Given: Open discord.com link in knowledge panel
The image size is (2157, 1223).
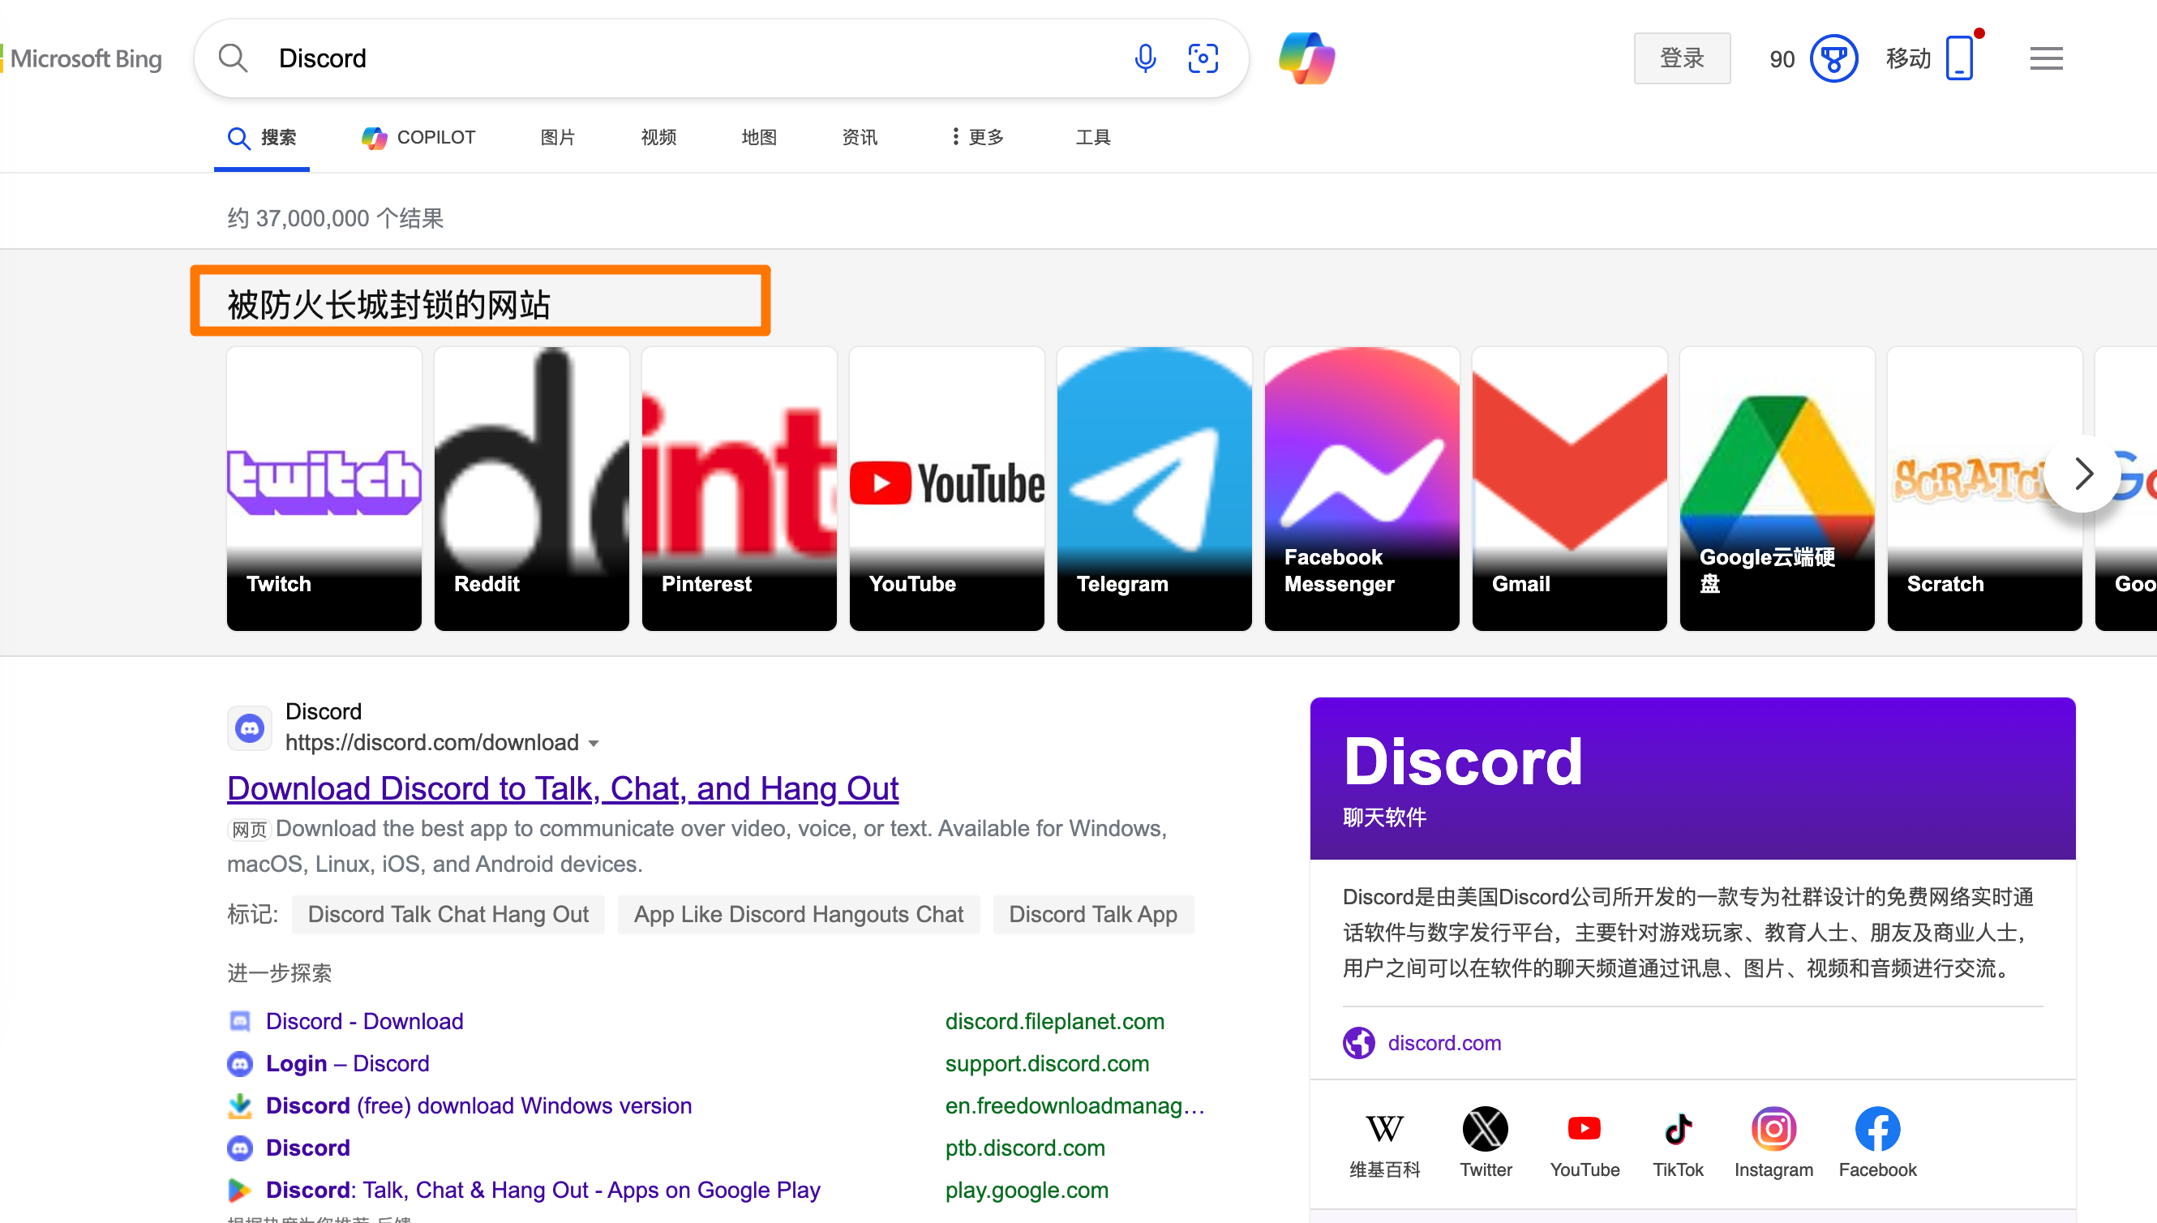Looking at the screenshot, I should tap(1443, 1042).
